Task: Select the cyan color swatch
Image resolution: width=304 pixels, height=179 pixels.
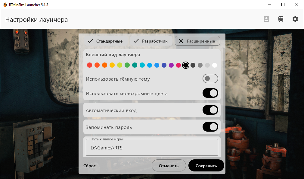Action: pyautogui.click(x=142, y=65)
